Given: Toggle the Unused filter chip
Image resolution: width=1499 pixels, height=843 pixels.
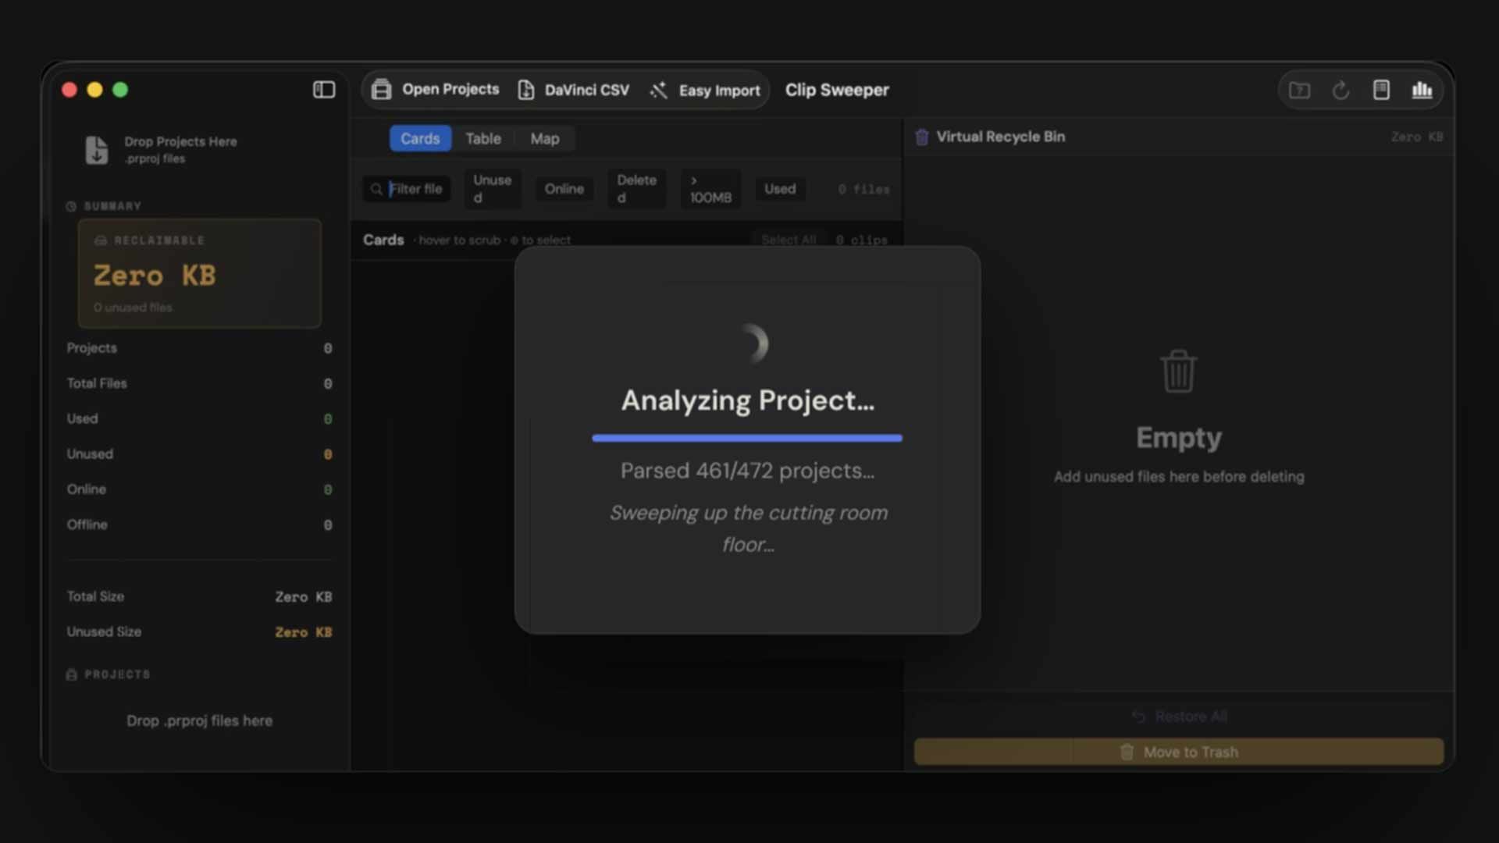Looking at the screenshot, I should coord(493,189).
